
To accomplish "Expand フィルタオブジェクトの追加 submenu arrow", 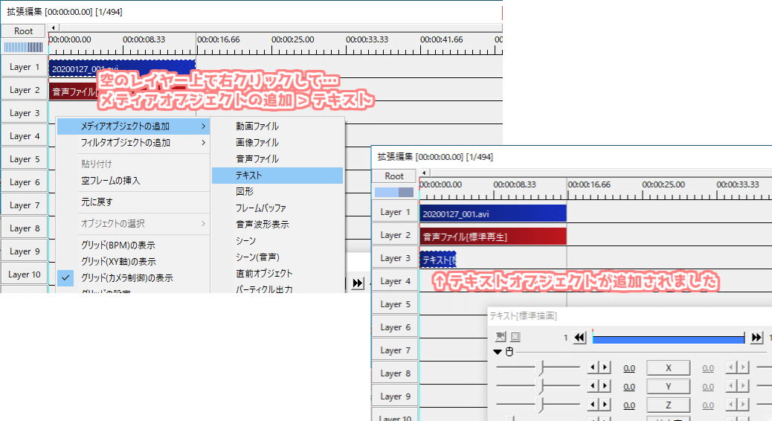I will (203, 143).
